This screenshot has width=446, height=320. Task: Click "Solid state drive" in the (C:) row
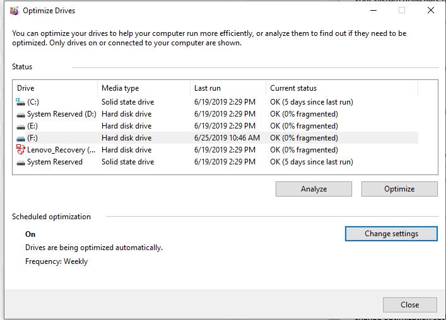[x=127, y=102]
